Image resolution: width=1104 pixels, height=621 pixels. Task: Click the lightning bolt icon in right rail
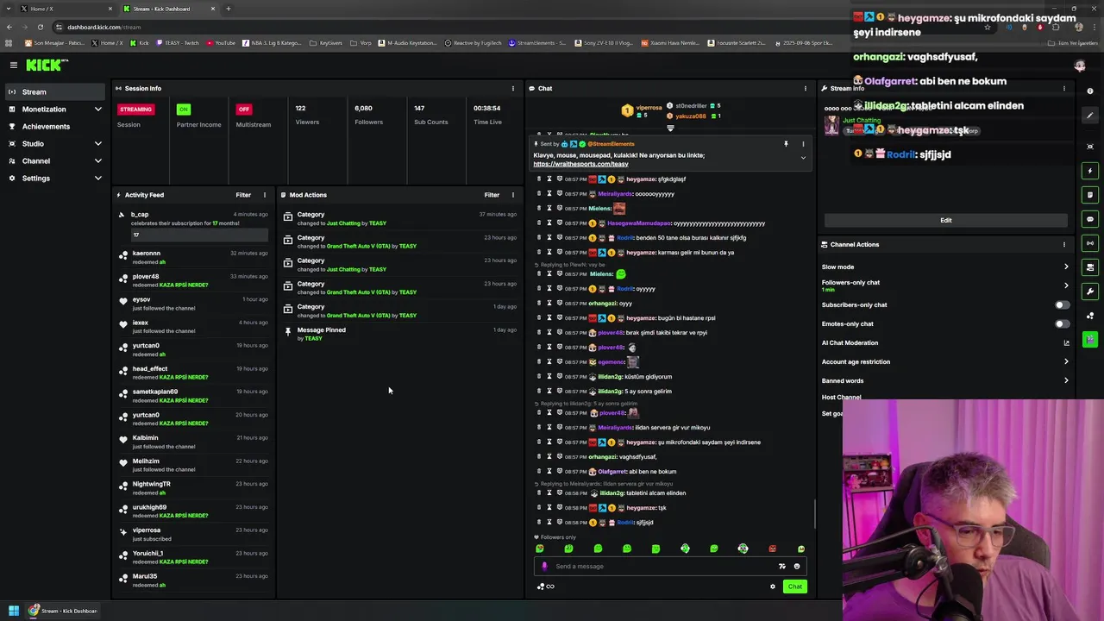point(1090,171)
